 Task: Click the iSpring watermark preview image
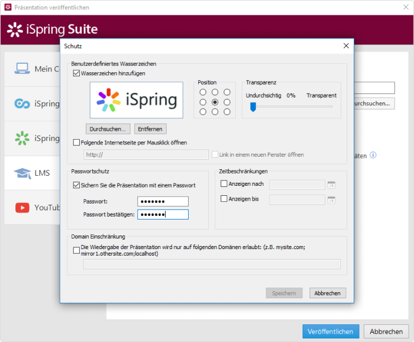(x=137, y=100)
